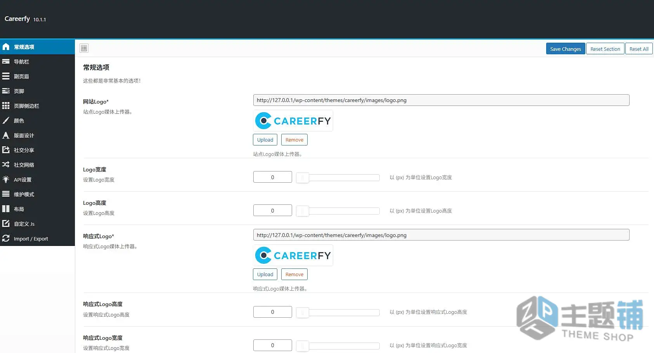Open the 维护模式 tab

click(37, 194)
